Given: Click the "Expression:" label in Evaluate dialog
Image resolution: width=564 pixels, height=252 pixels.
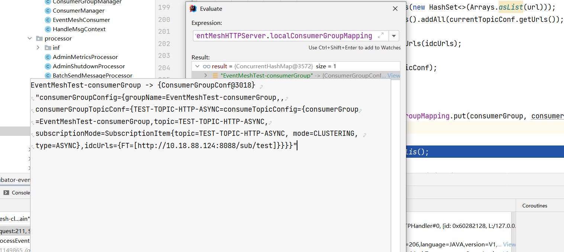Looking at the screenshot, I should pyautogui.click(x=207, y=23).
